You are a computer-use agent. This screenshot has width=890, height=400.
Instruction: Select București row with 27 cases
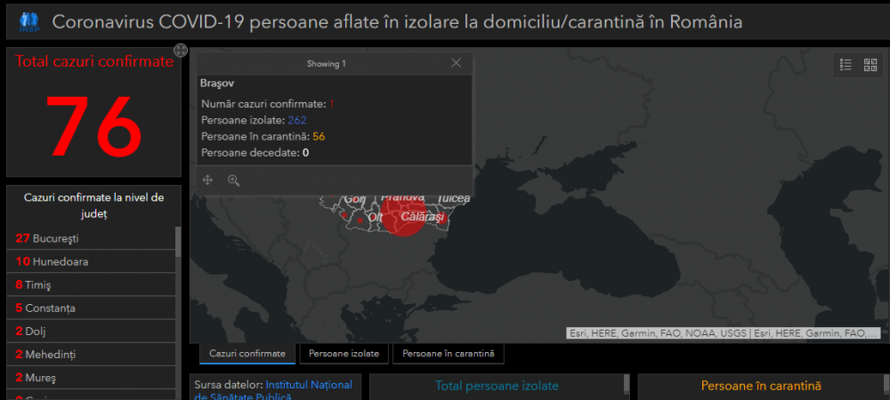(x=91, y=238)
